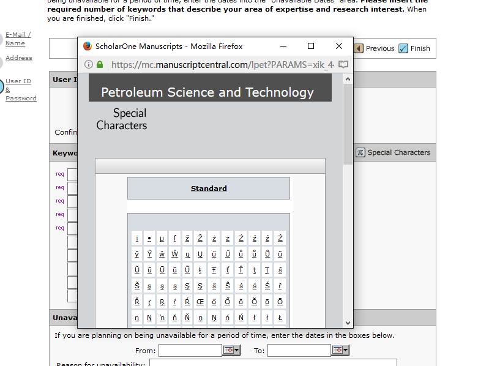489x366 pixels.
Task: Insert uppercase Ś with acute
Action: click(267, 286)
